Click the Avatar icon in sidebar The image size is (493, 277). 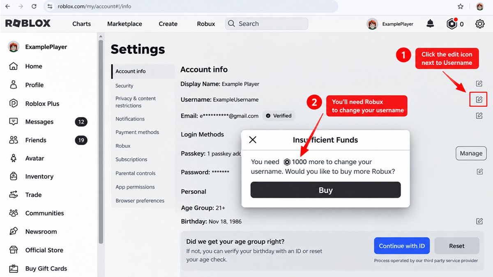14,158
